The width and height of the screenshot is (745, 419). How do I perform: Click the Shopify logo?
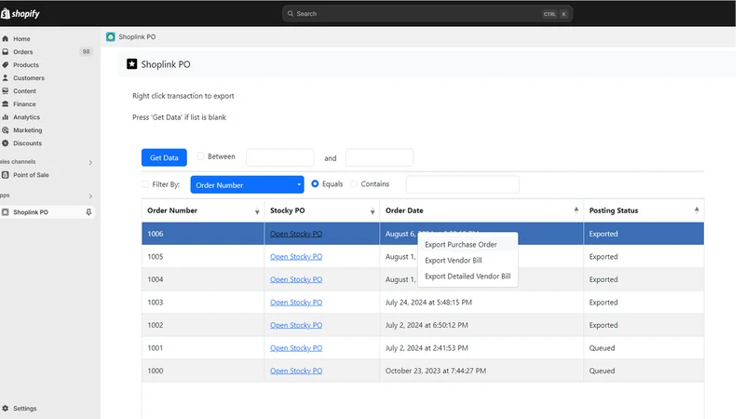[20, 14]
